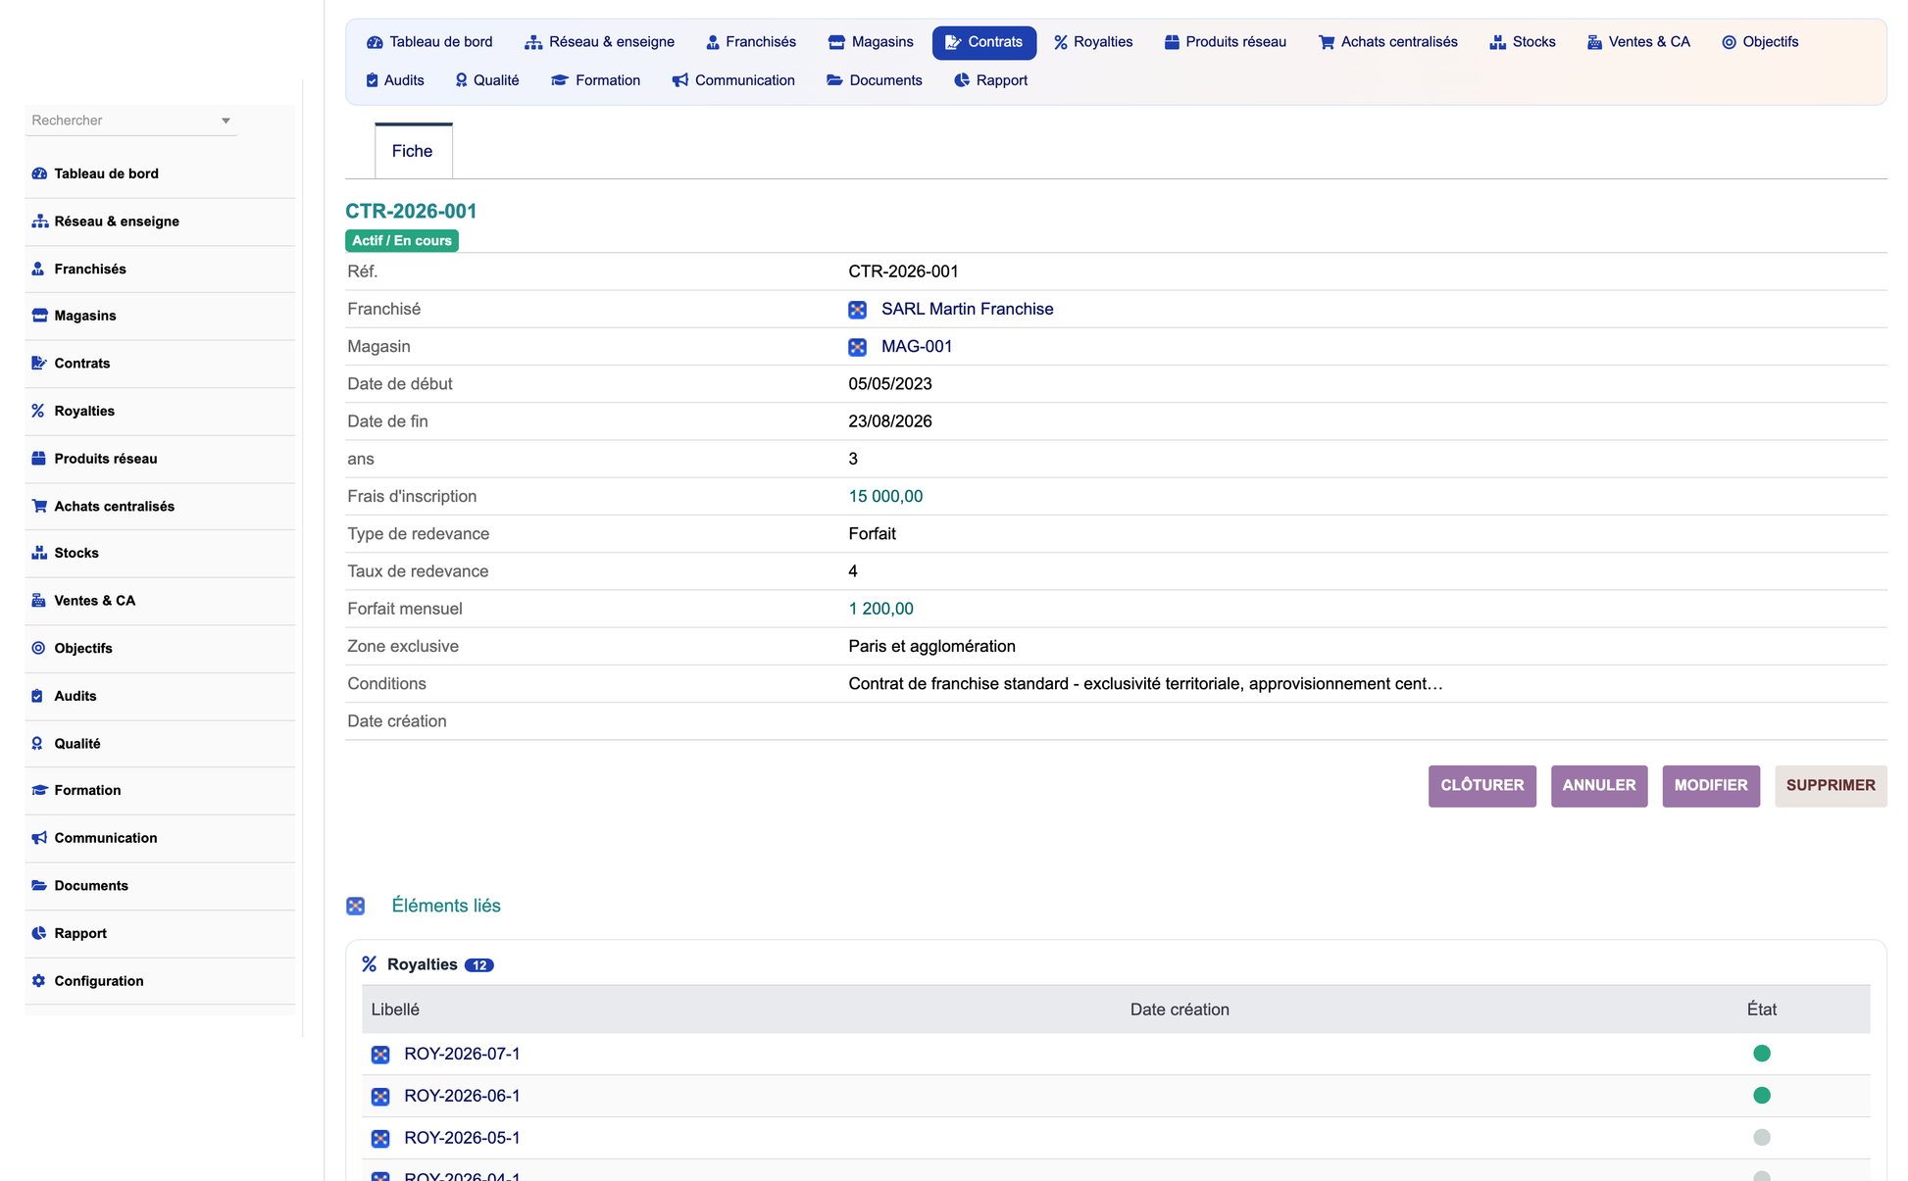Open ROY-2026-07-1 royalty link
Image resolution: width=1908 pixels, height=1181 pixels.
tap(462, 1054)
